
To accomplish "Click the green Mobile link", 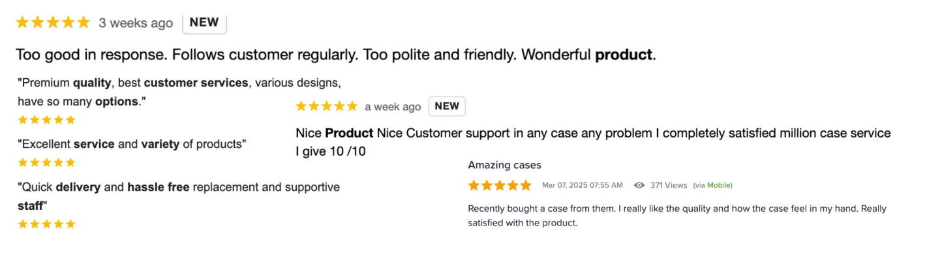I will (718, 185).
